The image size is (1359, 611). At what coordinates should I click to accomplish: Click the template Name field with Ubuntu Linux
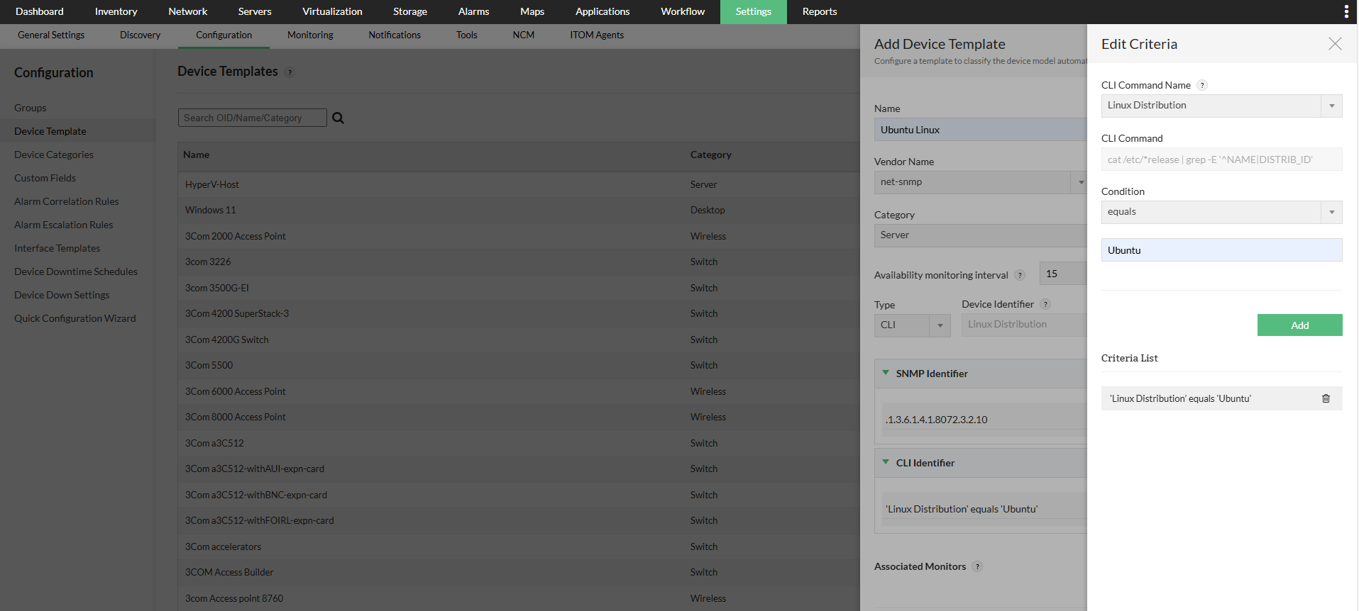[980, 130]
